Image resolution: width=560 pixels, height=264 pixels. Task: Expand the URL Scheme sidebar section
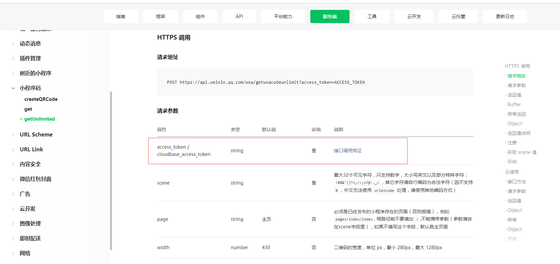pos(36,134)
